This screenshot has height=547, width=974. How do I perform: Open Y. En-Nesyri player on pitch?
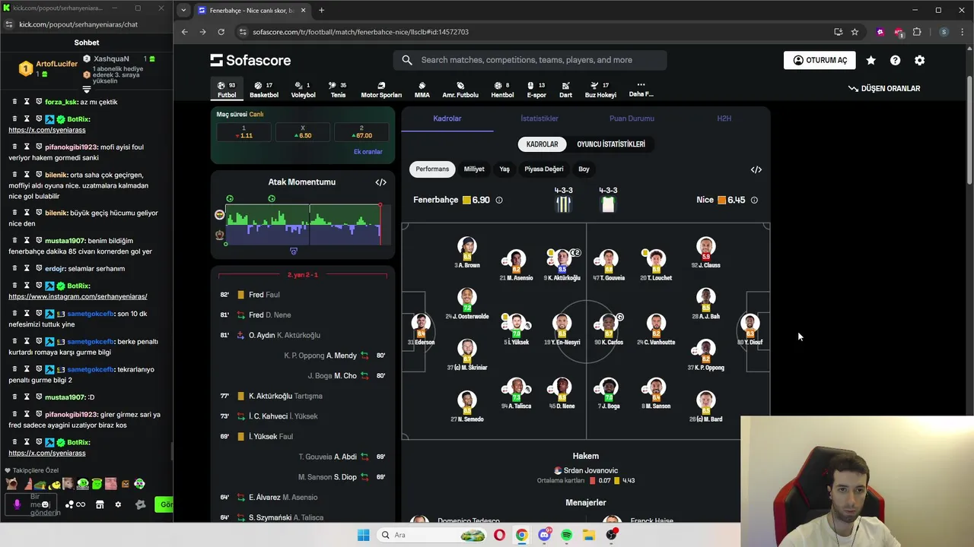[x=562, y=329]
